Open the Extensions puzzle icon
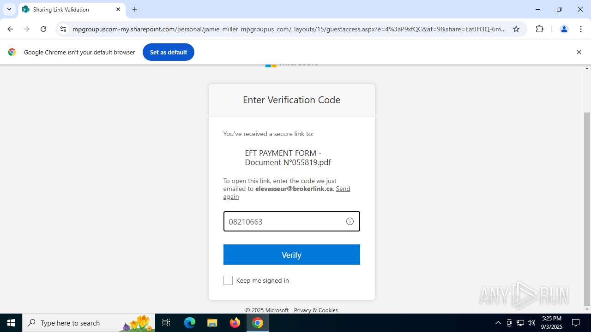Viewport: 591px width, 332px height. click(x=539, y=29)
